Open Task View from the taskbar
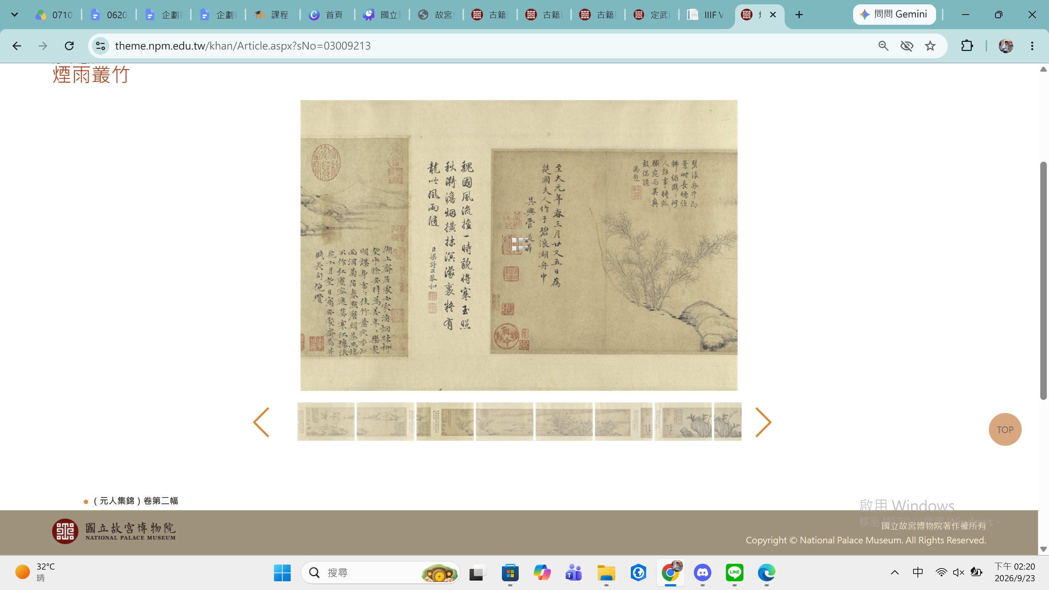The image size is (1049, 590). point(478,573)
